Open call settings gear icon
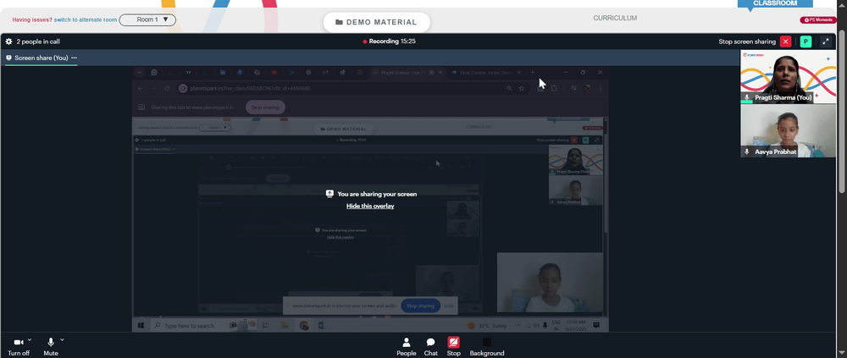This screenshot has height=358, width=847. pos(8,41)
